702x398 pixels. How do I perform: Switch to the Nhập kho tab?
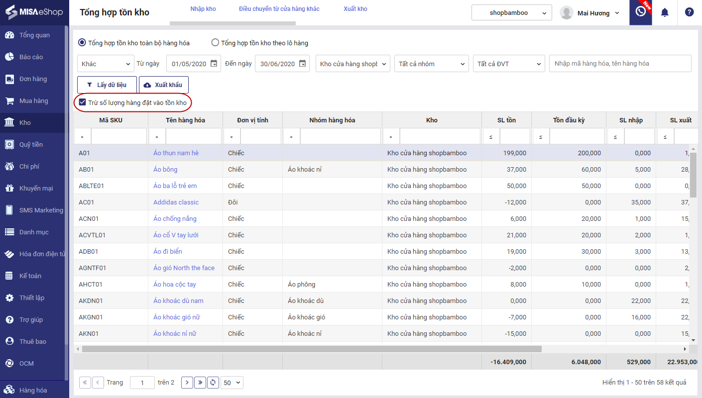[x=203, y=9]
